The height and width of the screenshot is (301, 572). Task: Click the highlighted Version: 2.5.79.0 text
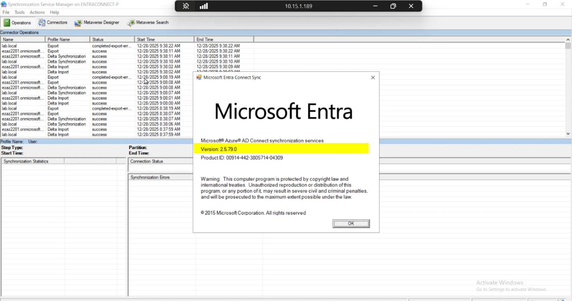coord(219,149)
